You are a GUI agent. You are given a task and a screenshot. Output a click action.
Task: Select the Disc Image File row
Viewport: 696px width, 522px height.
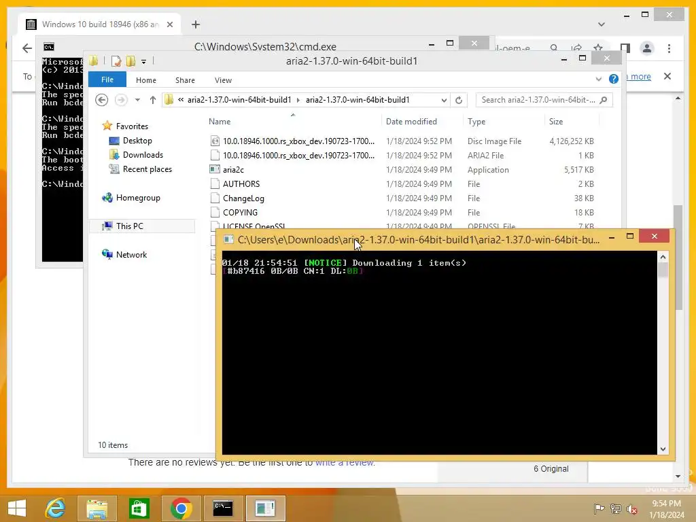[402, 141]
